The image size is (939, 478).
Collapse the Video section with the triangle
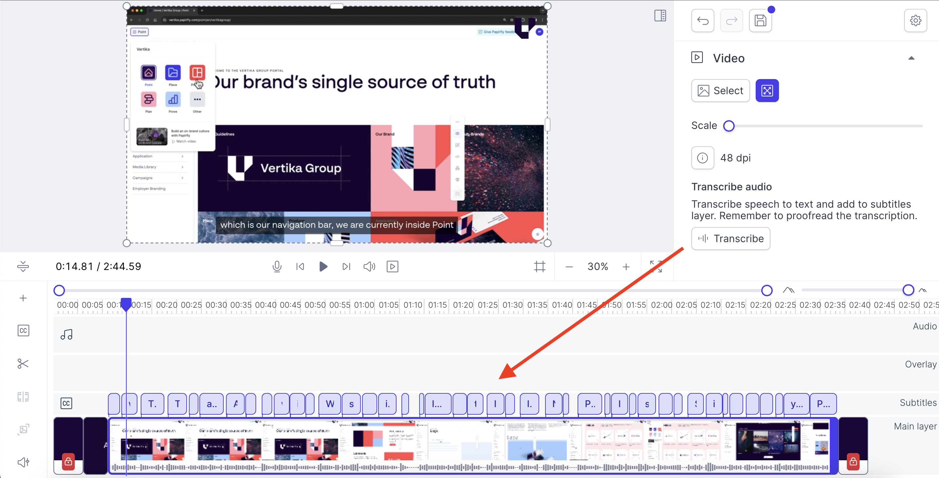pyautogui.click(x=911, y=58)
